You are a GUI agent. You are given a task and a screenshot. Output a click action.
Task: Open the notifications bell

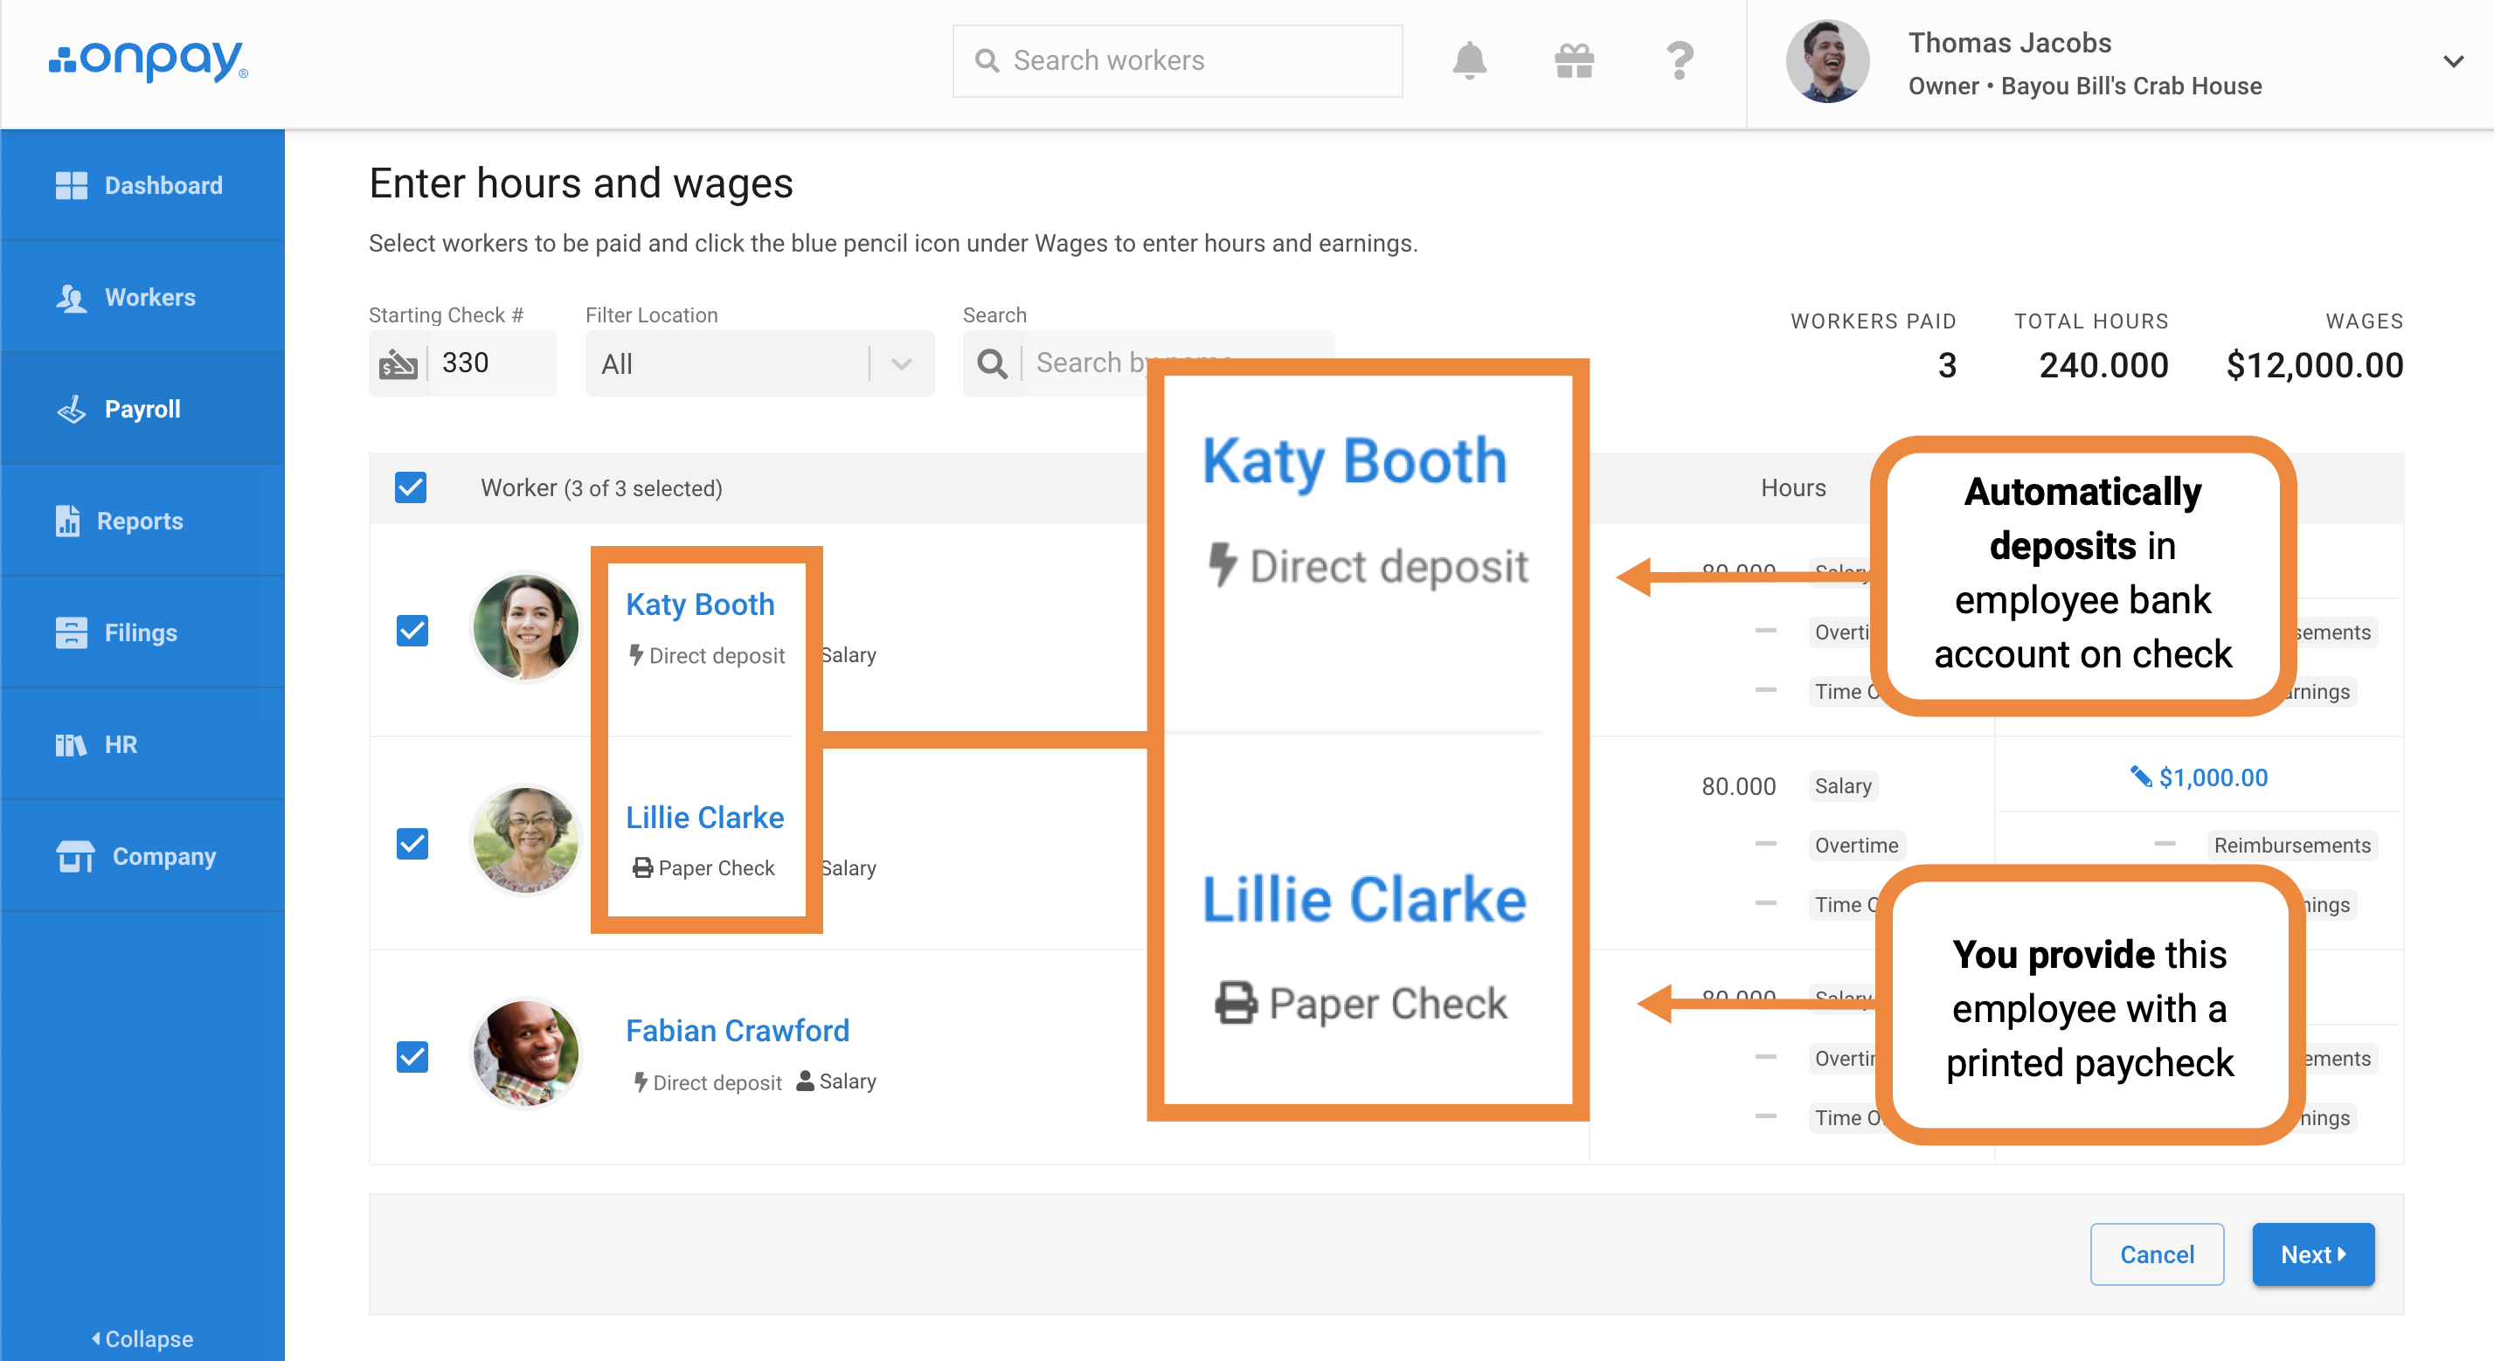1469,61
